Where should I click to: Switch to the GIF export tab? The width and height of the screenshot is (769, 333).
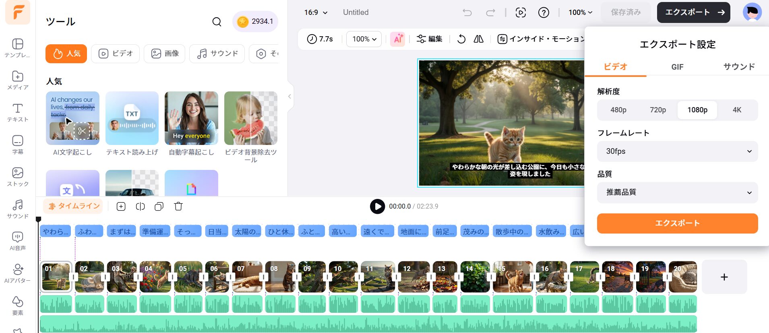[x=677, y=67]
